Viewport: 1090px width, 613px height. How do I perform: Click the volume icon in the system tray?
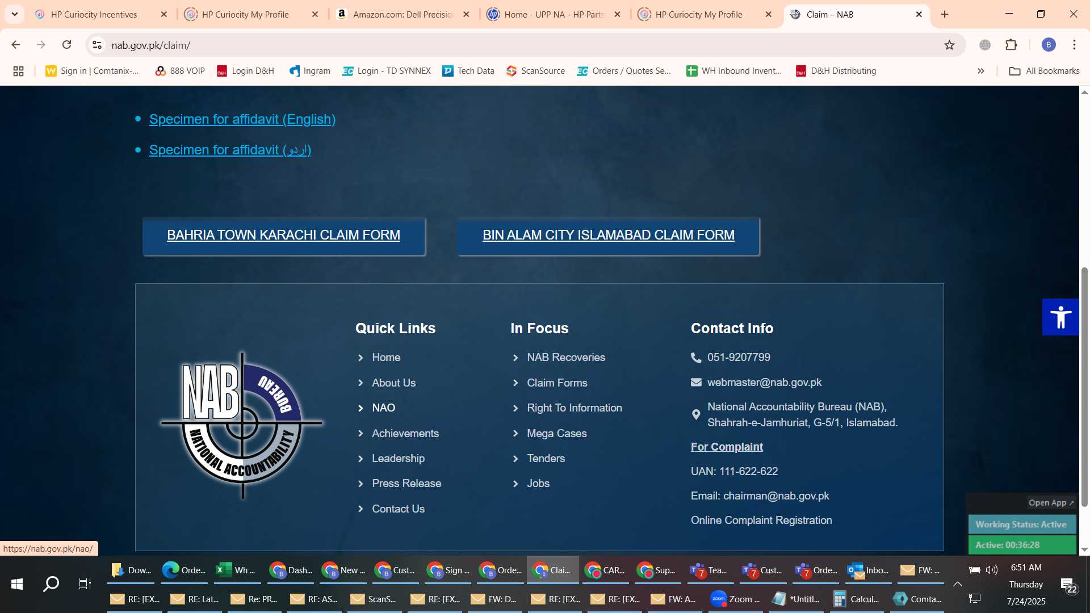(992, 570)
